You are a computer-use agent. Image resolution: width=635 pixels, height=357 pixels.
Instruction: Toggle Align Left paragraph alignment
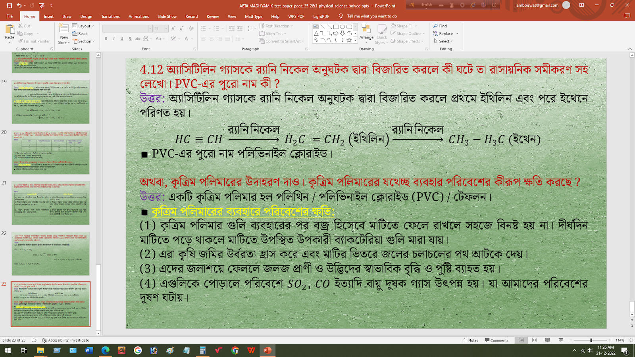pos(204,39)
